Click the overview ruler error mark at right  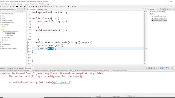point(146,48)
